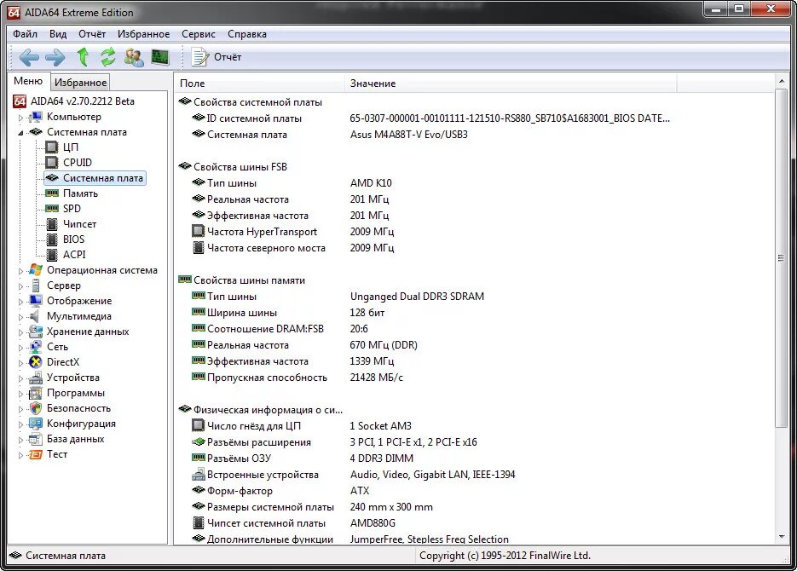Click the Хранение данных storage icon
Viewport: 797px width, 571px height.
click(x=36, y=332)
